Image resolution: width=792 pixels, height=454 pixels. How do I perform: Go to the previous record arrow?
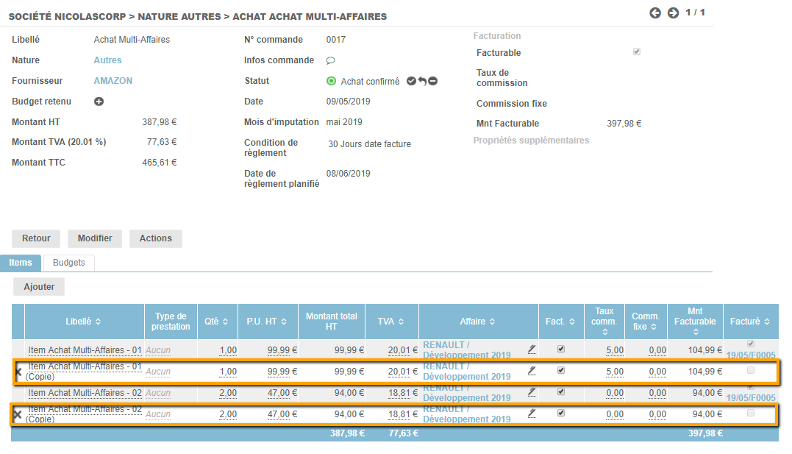(x=655, y=13)
